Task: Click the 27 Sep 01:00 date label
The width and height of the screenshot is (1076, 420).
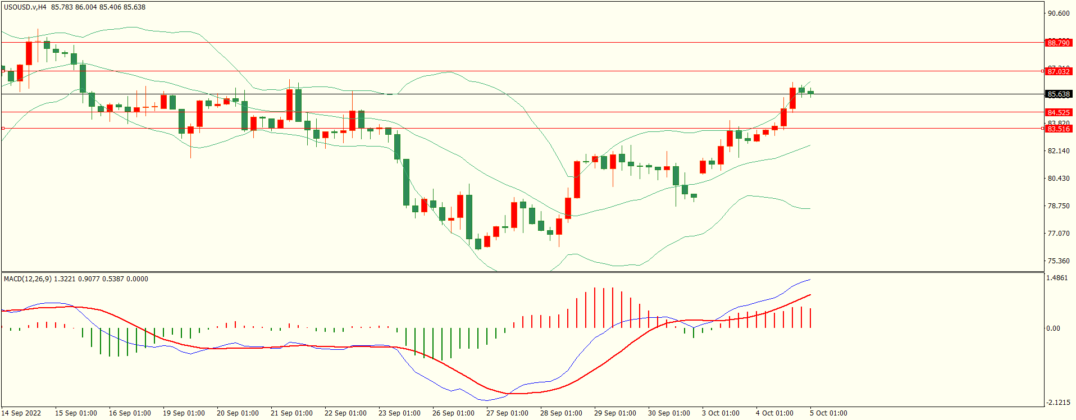Action: (507, 413)
